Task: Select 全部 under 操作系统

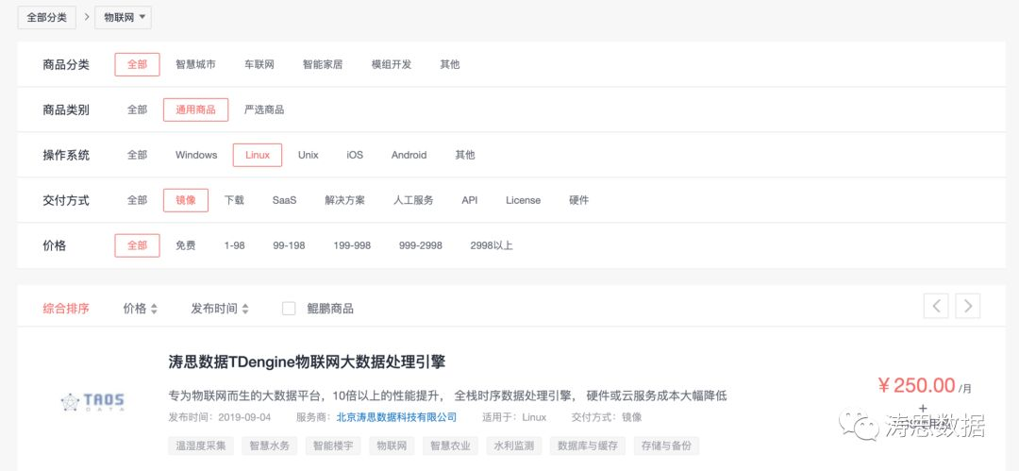Action: [x=137, y=155]
